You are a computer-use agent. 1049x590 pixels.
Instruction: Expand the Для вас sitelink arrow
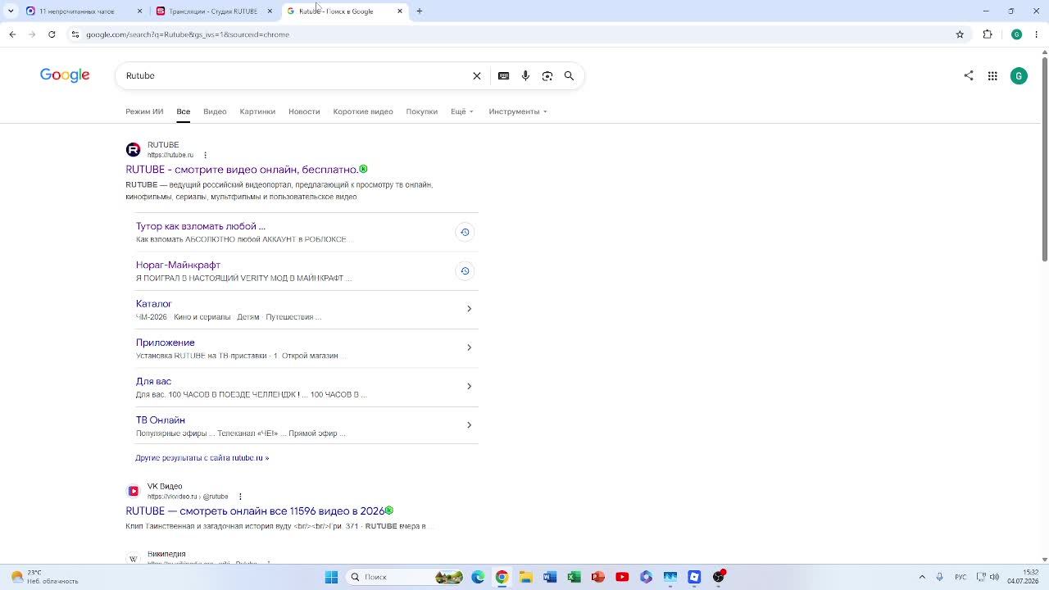pyautogui.click(x=469, y=386)
